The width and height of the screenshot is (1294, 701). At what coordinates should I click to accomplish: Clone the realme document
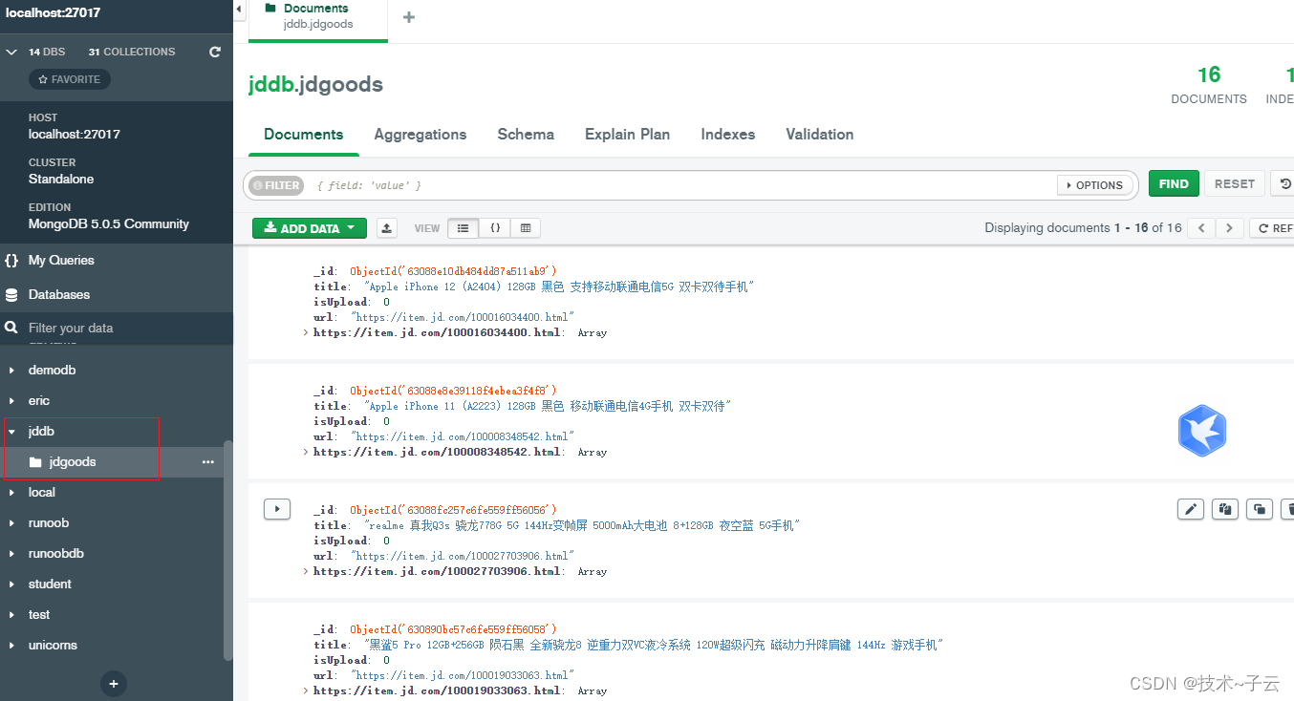(x=1260, y=509)
